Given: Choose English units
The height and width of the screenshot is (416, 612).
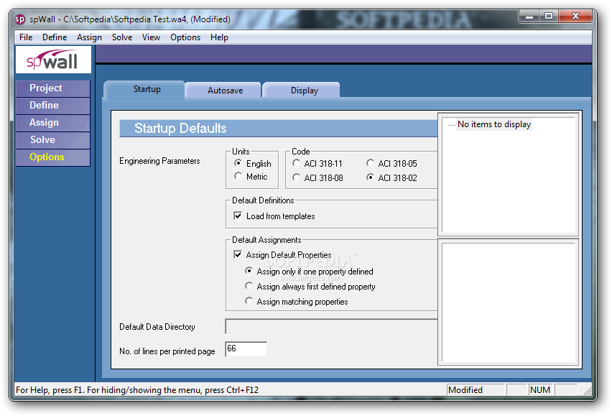Looking at the screenshot, I should point(253,164).
